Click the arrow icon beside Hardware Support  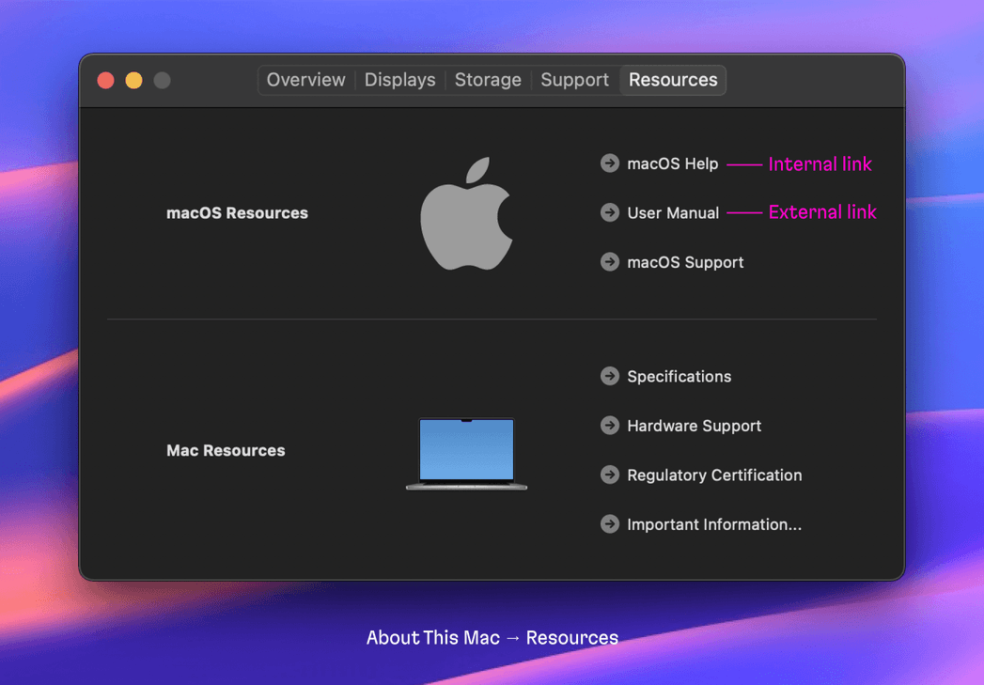tap(609, 426)
